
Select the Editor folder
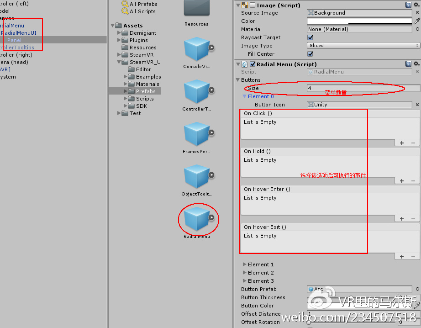coord(140,69)
